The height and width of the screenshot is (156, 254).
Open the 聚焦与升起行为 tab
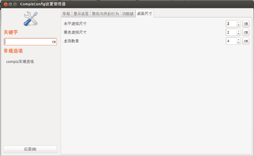[x=106, y=14]
